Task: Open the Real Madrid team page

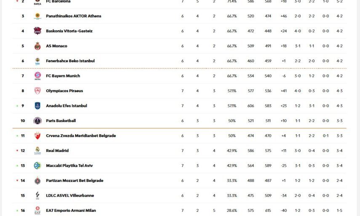Action: click(57, 151)
